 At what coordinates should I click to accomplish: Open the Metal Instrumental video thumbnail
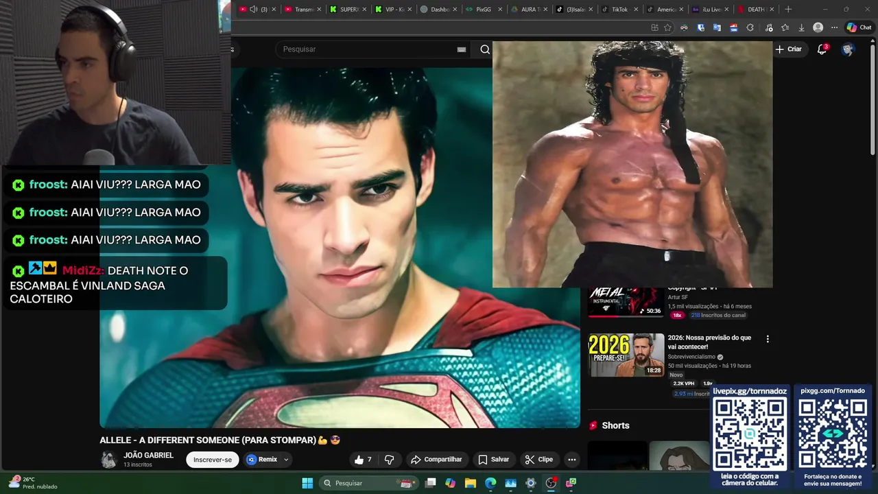point(626,302)
